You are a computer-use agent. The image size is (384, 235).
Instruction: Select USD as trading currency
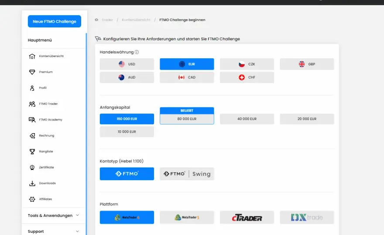(127, 64)
